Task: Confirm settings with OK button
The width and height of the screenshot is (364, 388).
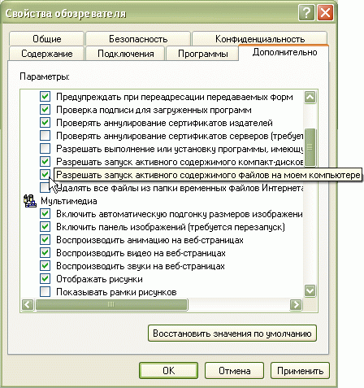Action: point(168,370)
